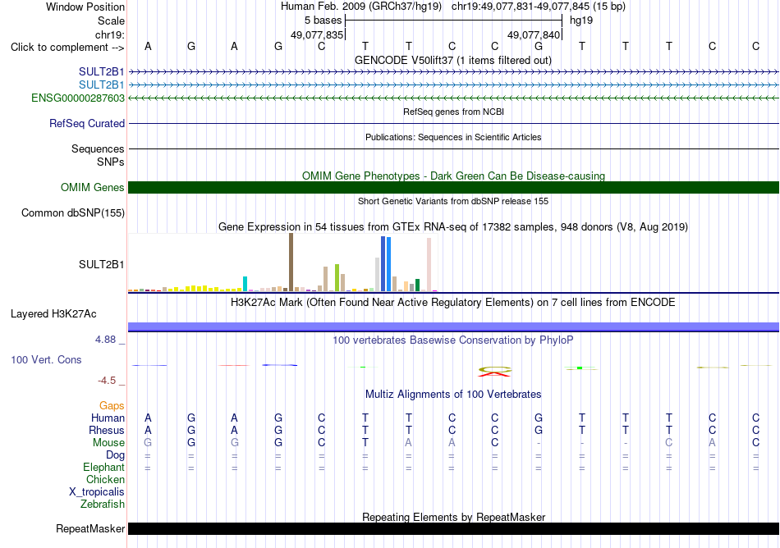Click the GENCODE V50lift37 track title
The height and width of the screenshot is (548, 780).
[x=452, y=60]
